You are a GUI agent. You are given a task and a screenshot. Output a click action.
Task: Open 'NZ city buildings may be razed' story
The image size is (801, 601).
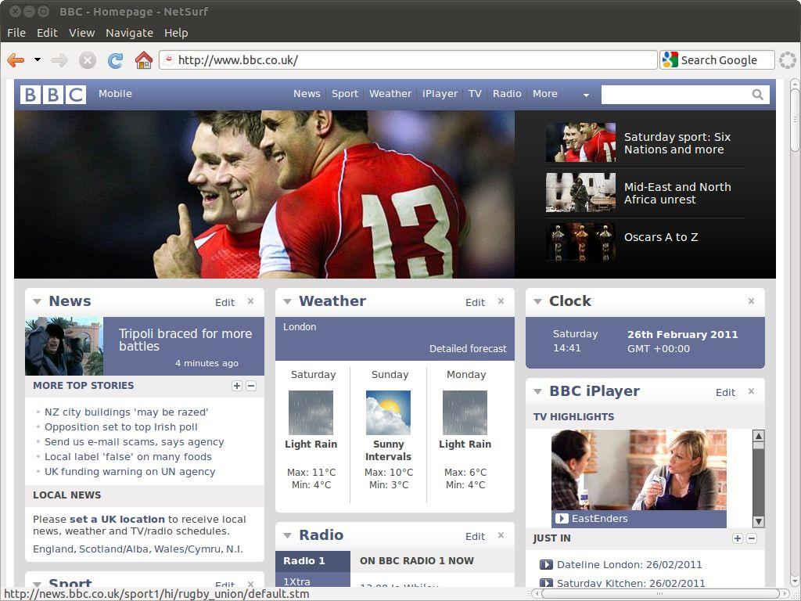(126, 412)
